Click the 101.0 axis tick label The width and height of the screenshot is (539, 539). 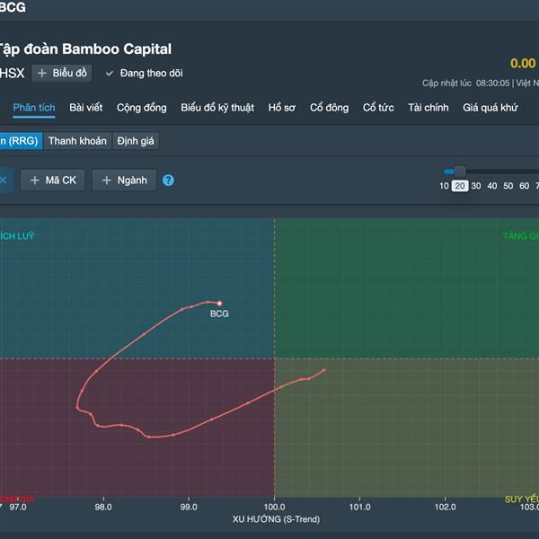coord(359,507)
